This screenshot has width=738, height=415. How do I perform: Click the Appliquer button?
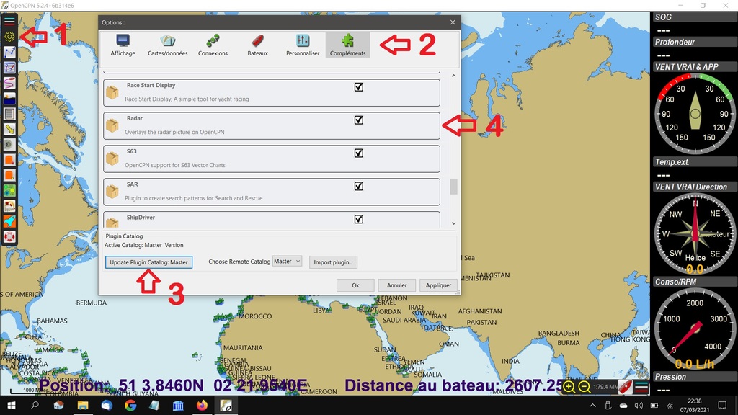438,285
